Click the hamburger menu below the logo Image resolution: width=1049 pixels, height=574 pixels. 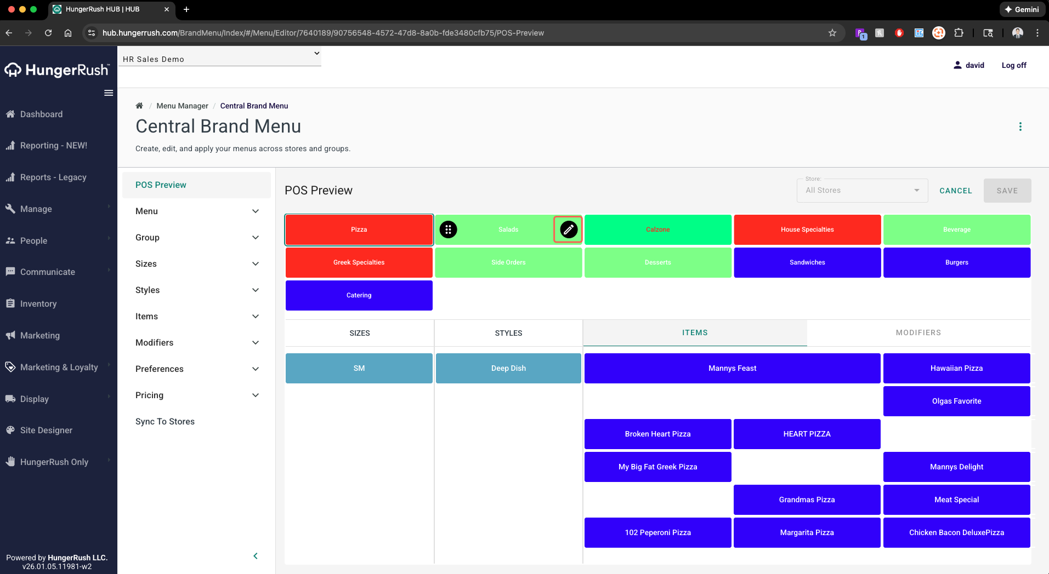coord(108,93)
